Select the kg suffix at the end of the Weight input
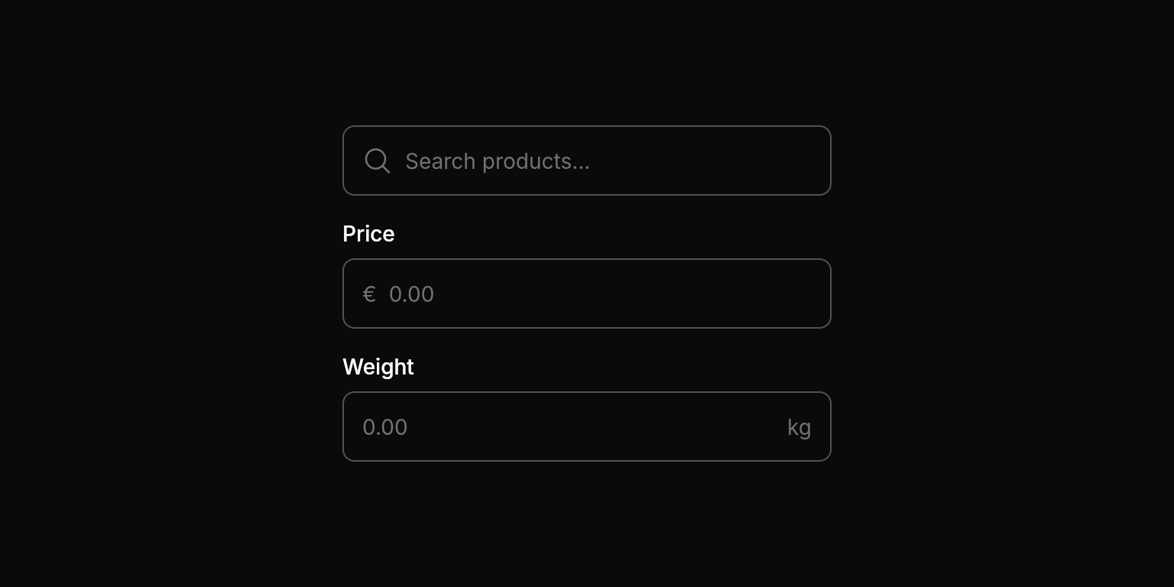The image size is (1174, 587). coord(799,426)
